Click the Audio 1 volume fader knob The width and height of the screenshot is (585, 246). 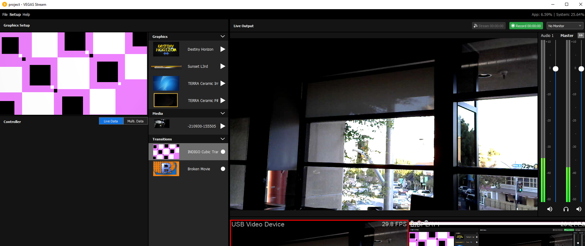coord(555,69)
